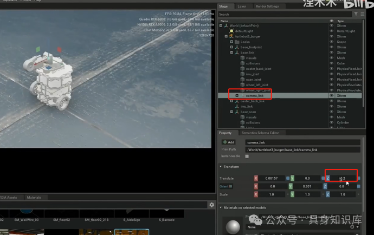Toggle visibility of camera_link prim

[x=332, y=95]
